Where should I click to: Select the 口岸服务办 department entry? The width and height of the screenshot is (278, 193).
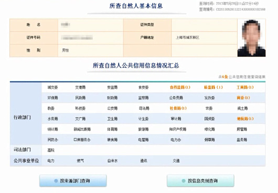82,140
